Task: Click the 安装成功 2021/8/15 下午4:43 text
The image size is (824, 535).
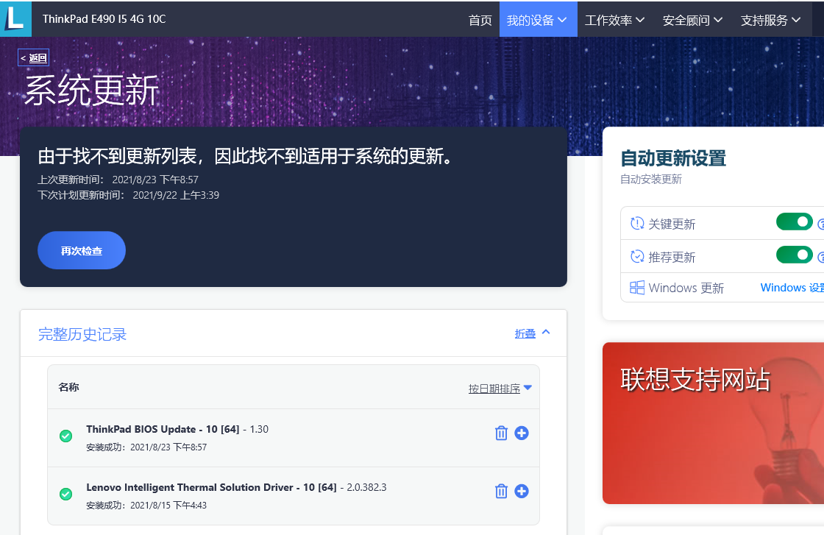Action: [x=146, y=505]
